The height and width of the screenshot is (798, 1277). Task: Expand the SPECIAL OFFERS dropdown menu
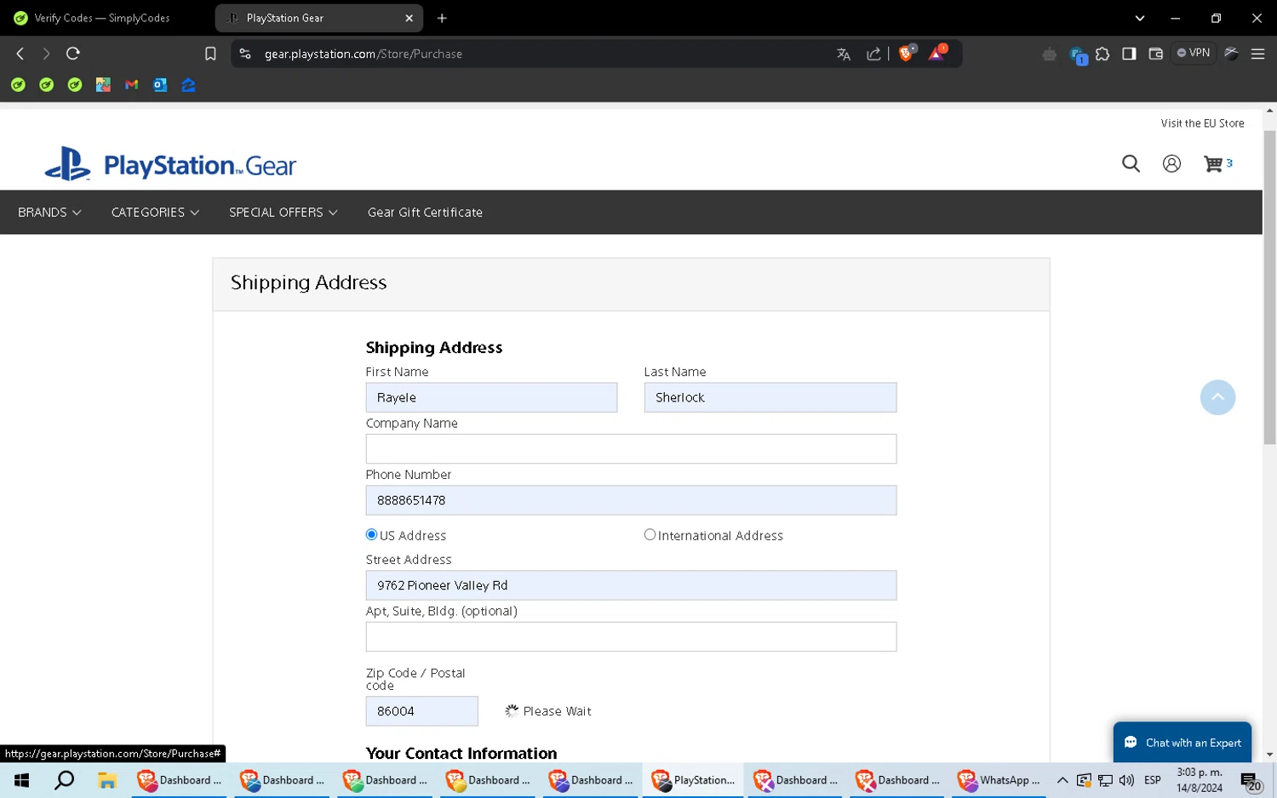click(x=283, y=213)
